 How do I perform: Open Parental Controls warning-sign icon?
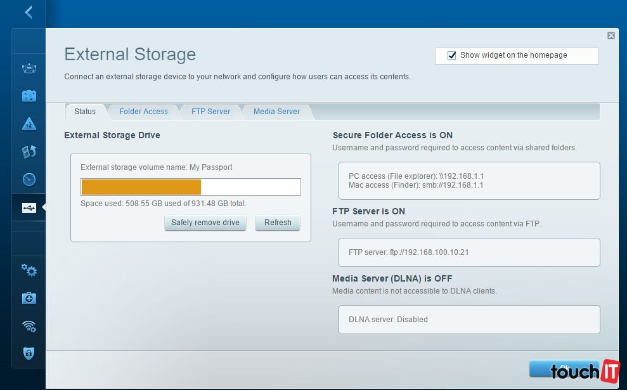(x=29, y=124)
